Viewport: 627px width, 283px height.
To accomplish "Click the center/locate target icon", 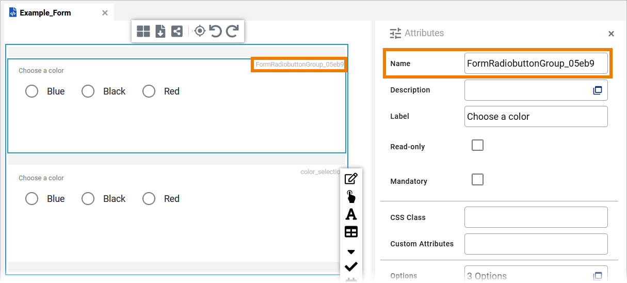I will point(200,32).
